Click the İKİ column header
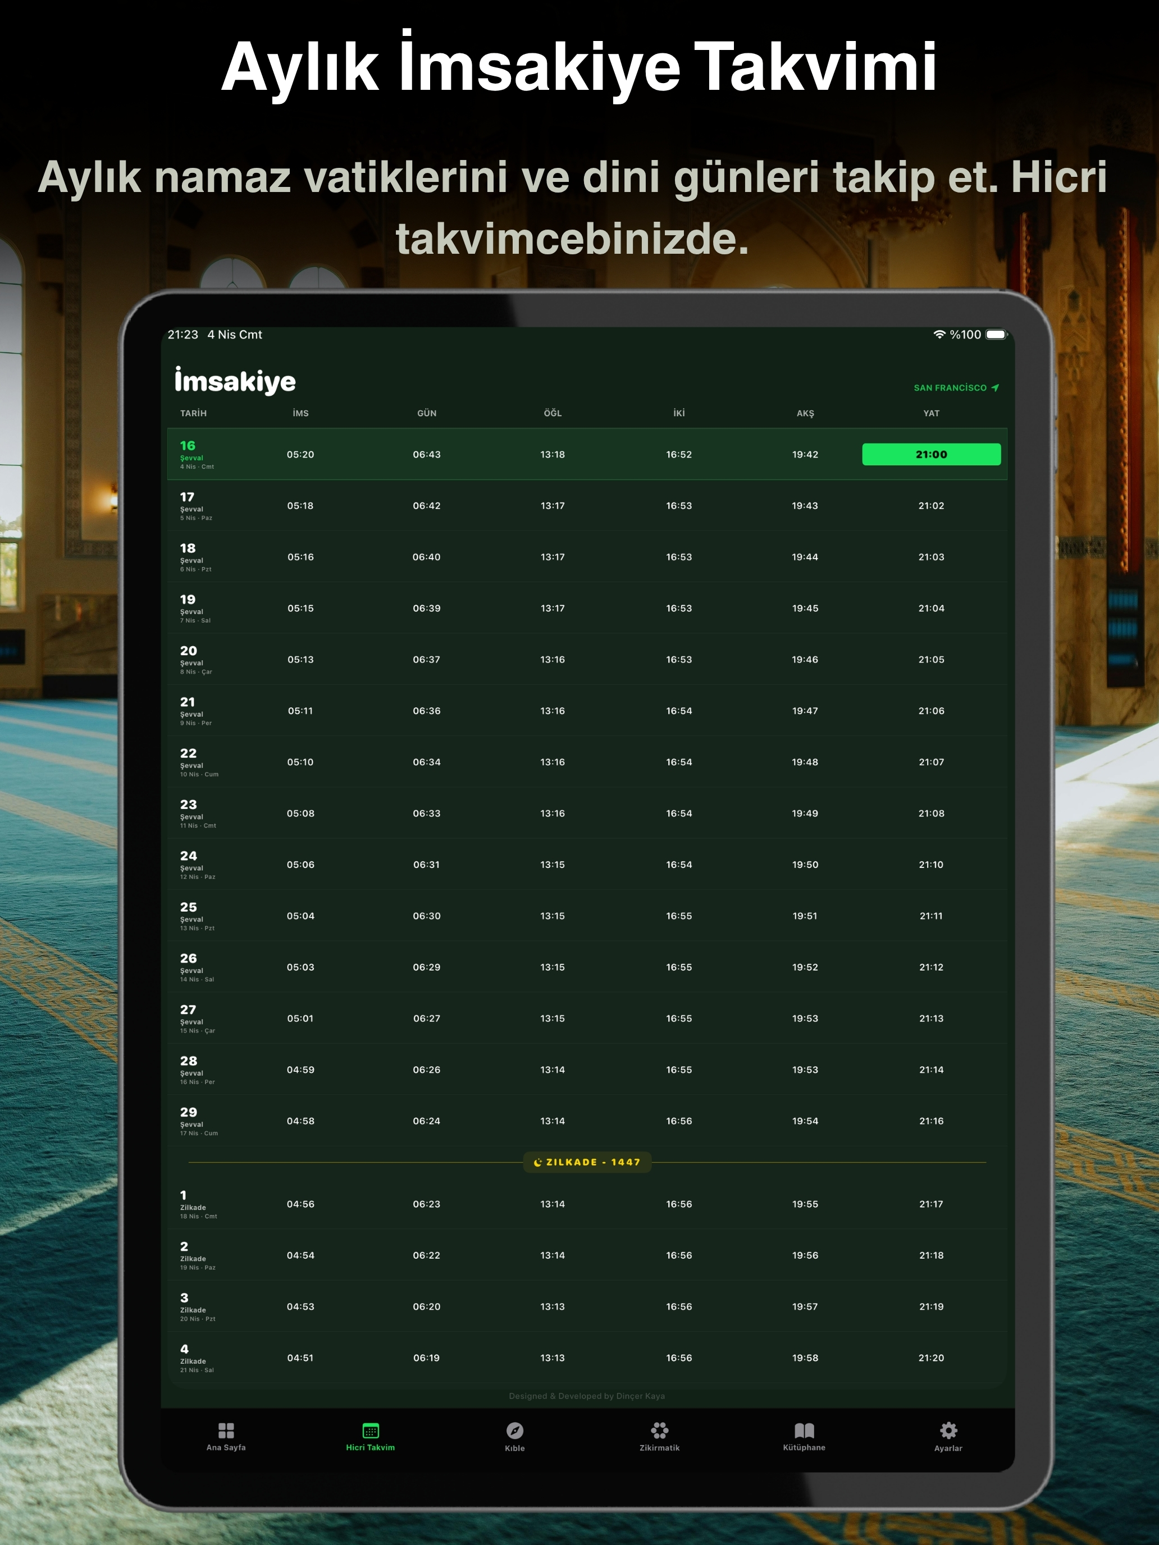 coord(679,413)
